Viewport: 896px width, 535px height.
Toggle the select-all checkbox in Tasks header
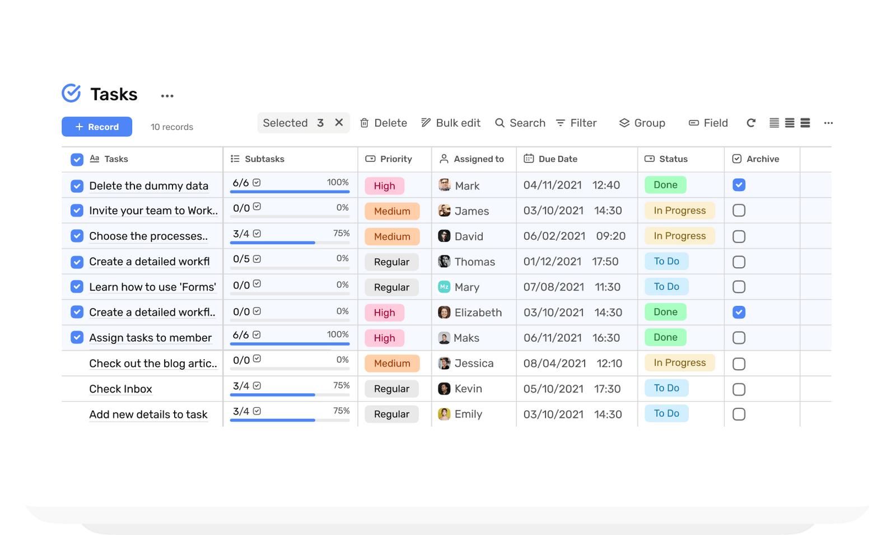point(77,159)
